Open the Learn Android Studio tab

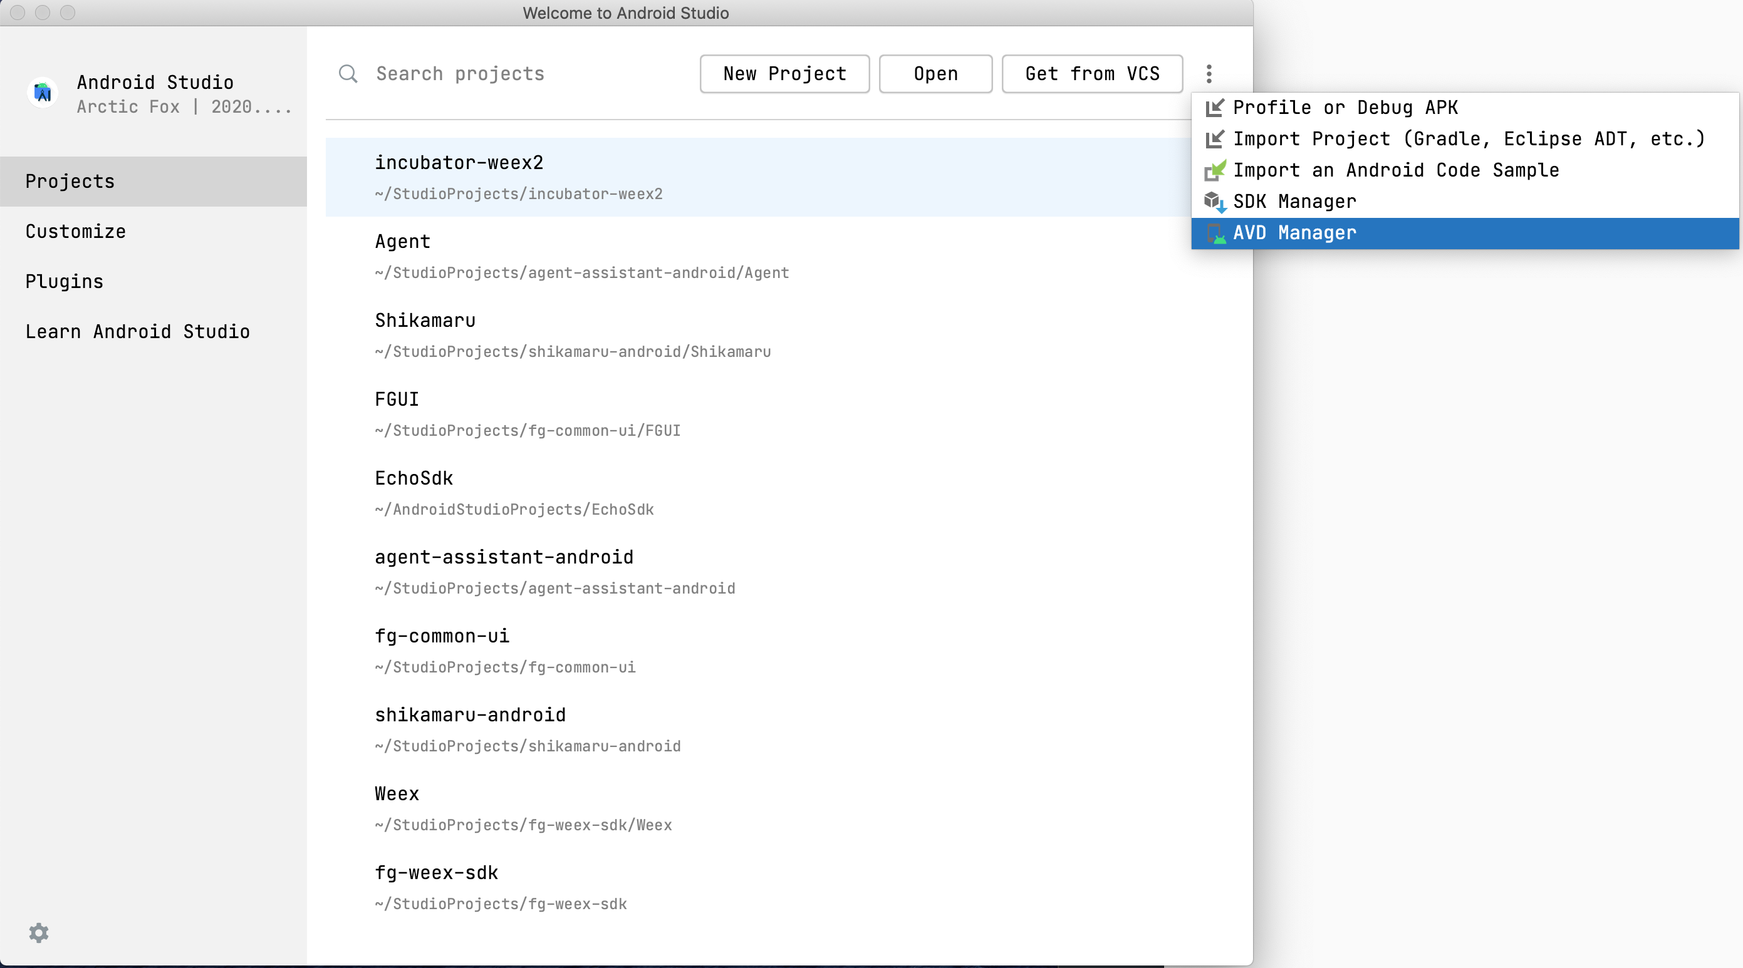(x=153, y=331)
